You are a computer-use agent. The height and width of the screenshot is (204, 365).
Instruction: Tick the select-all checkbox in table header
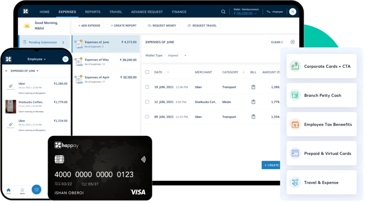click(147, 72)
